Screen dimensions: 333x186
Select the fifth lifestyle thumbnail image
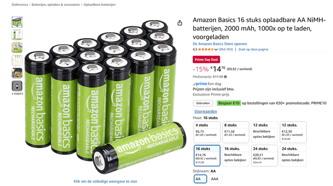tap(17, 73)
